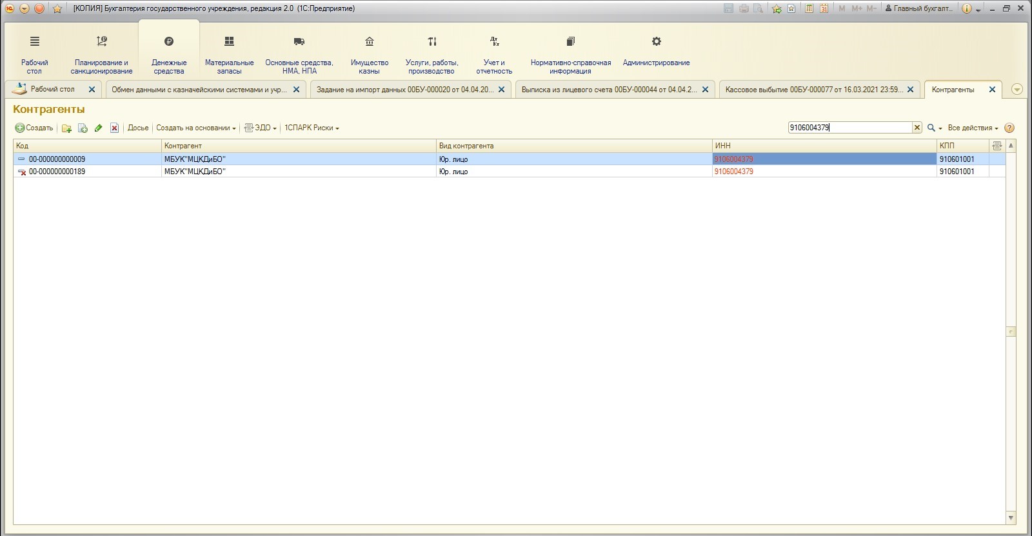
Task: Expand the Создать на основании dropdown
Action: pos(196,128)
